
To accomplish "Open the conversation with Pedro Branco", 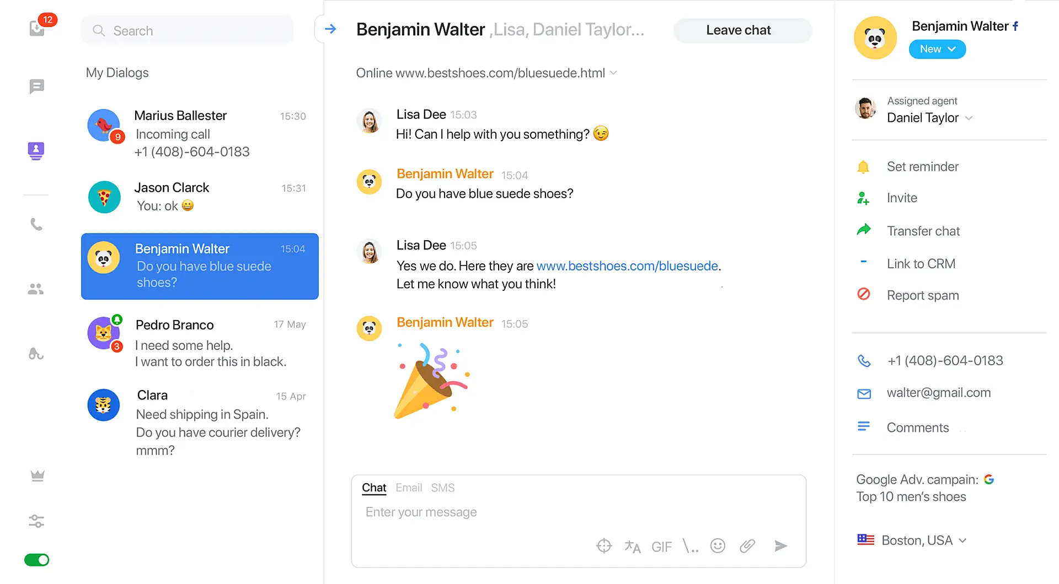I will click(x=200, y=342).
